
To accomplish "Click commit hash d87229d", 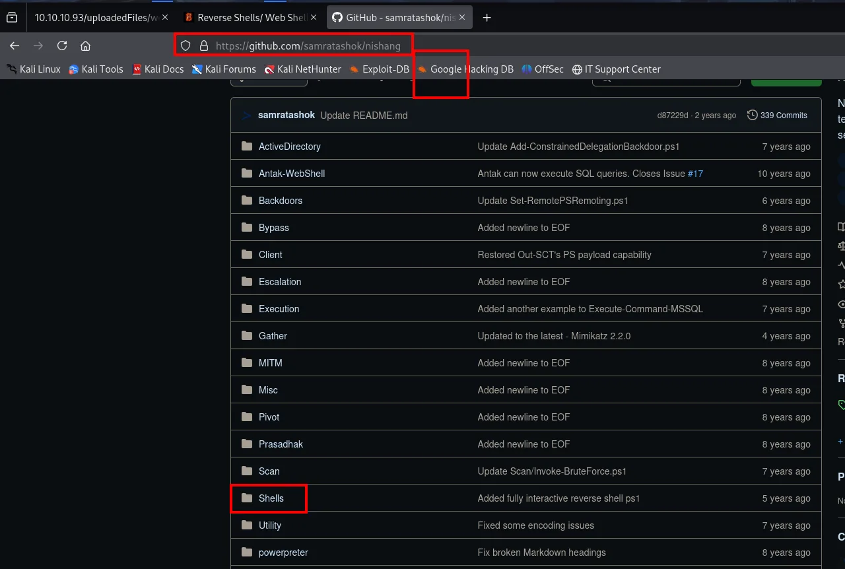I will 673,115.
